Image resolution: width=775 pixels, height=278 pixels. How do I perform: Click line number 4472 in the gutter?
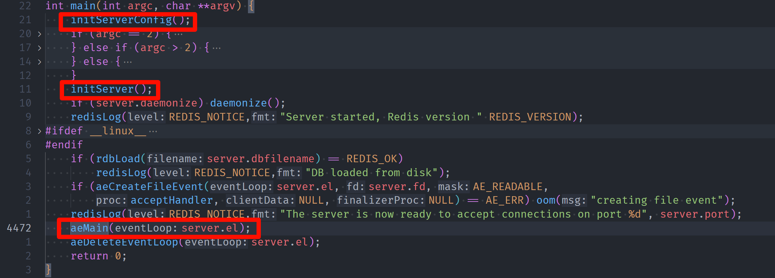click(x=19, y=228)
